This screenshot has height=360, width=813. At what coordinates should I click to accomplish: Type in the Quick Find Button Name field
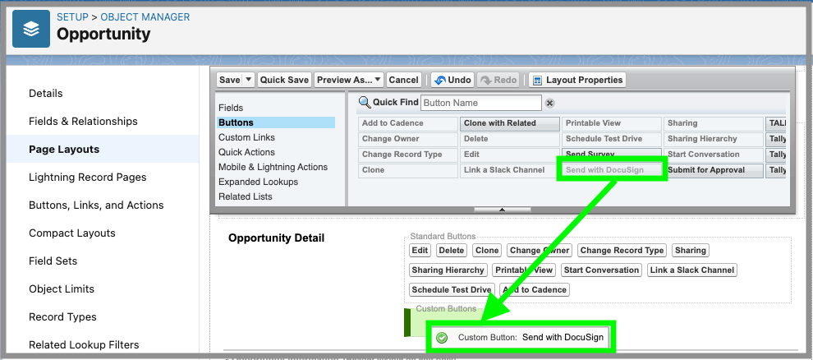point(480,103)
